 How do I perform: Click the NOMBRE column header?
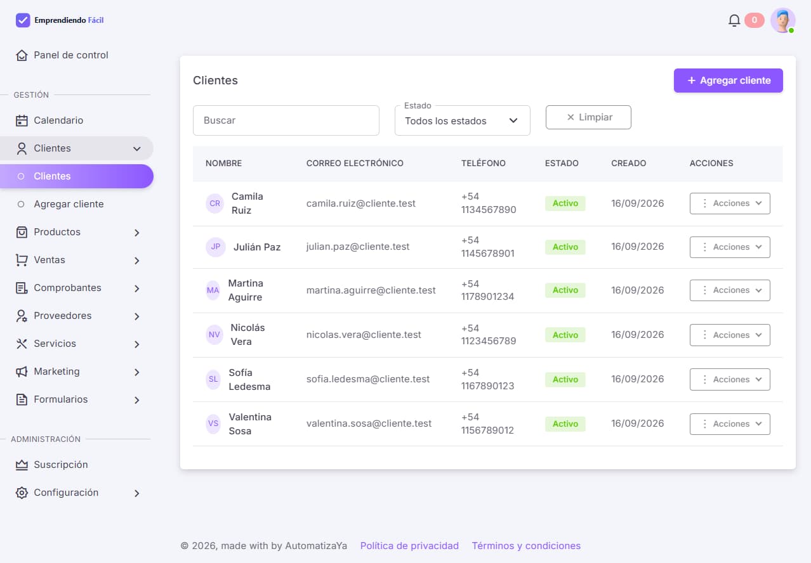223,164
